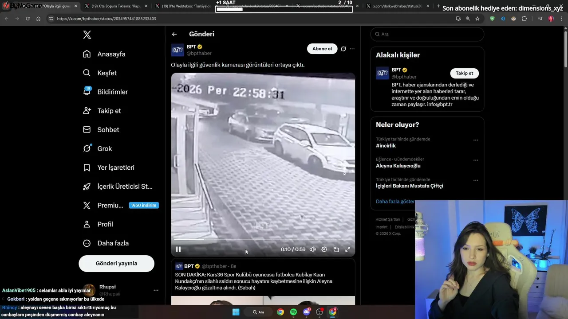Follow BPT with Takip et button
Image resolution: width=568 pixels, height=319 pixels.
(464, 74)
